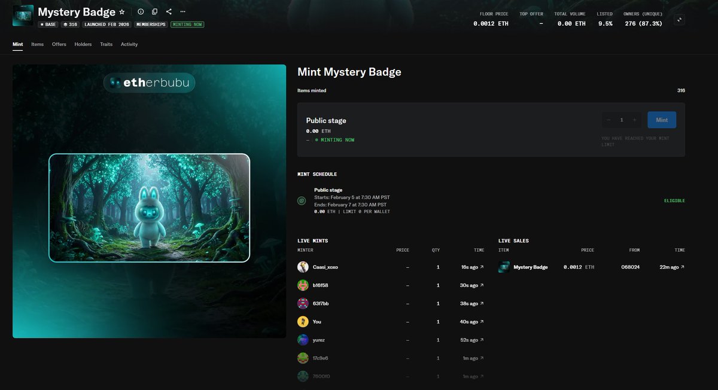The width and height of the screenshot is (718, 390).
Task: Click the BASE chain badge
Action: [48, 25]
